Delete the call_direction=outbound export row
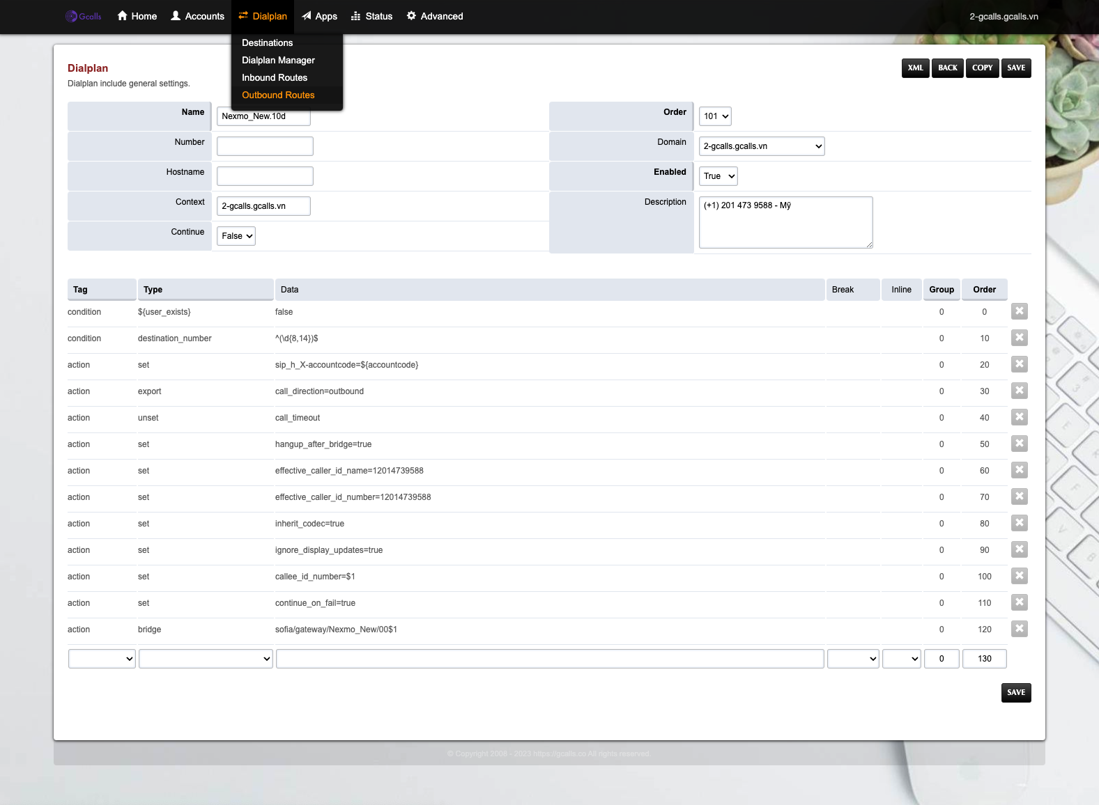The width and height of the screenshot is (1099, 805). click(1019, 391)
